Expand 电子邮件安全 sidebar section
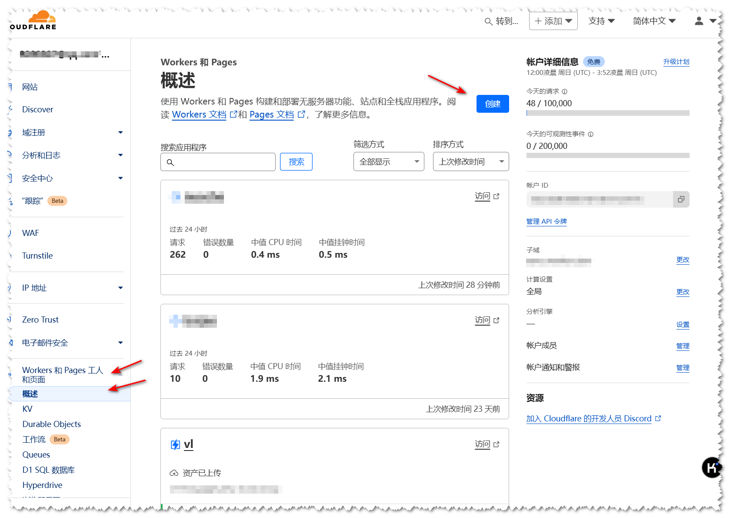Image resolution: width=730 pixels, height=518 pixels. [x=120, y=343]
